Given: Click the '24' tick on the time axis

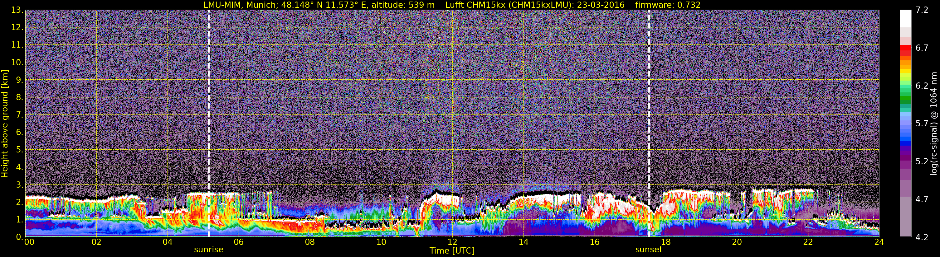Looking at the screenshot, I should click(x=879, y=242).
